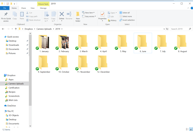Click Invert selection in the ribbon

pyautogui.click(x=127, y=20)
